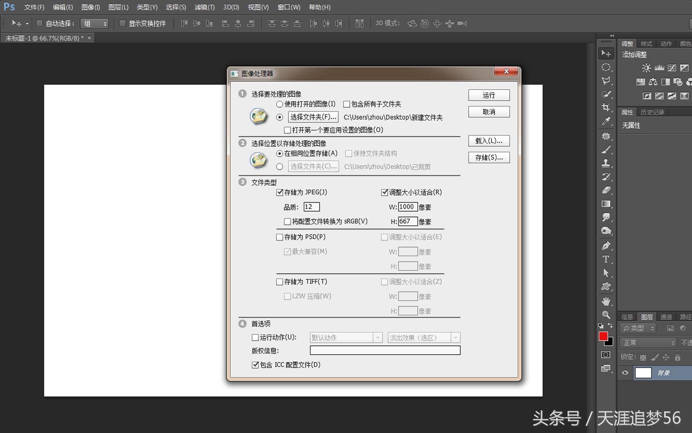Toggle visibility of the Background layer
This screenshot has height=433, width=692.
[x=625, y=373]
